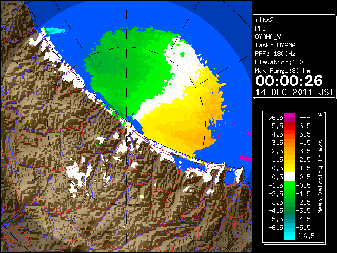The width and height of the screenshot is (337, 253).
Task: Click the "---" entry at legend top right
Action: [x=305, y=118]
